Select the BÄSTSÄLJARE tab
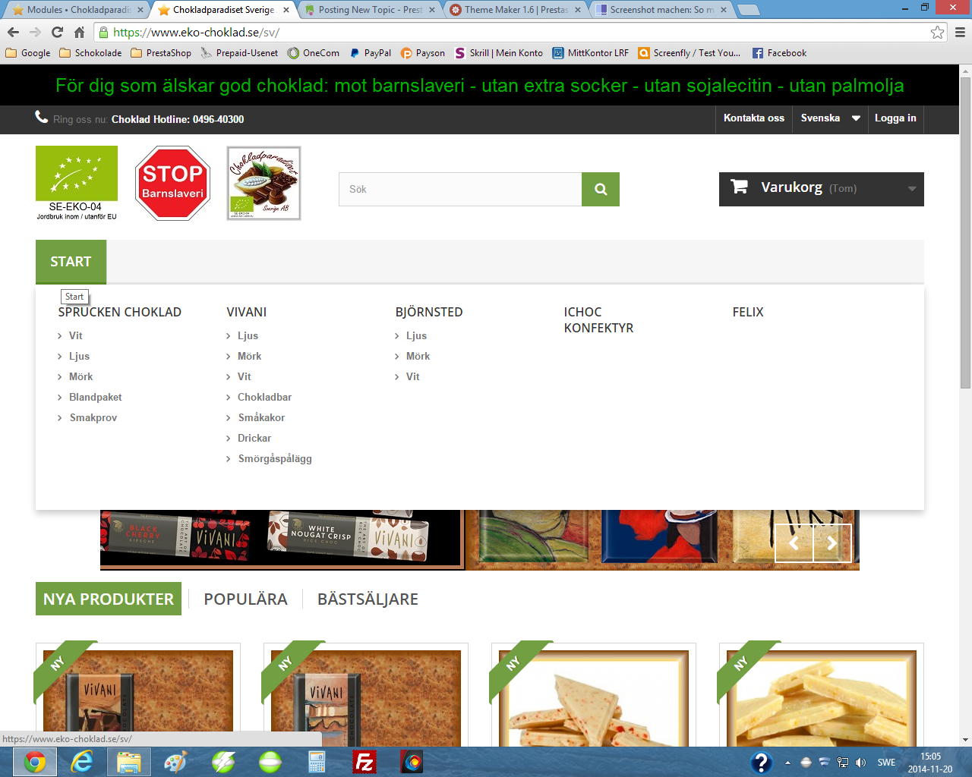972x777 pixels. [368, 599]
